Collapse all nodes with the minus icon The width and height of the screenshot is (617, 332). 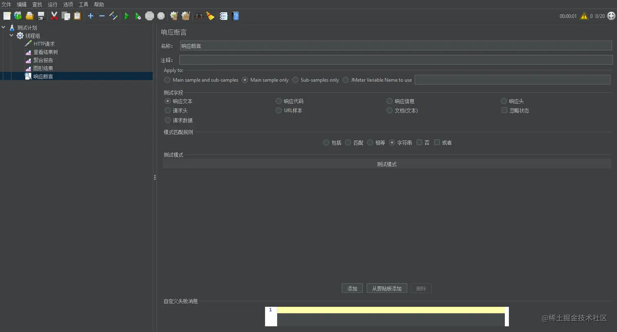coord(102,16)
